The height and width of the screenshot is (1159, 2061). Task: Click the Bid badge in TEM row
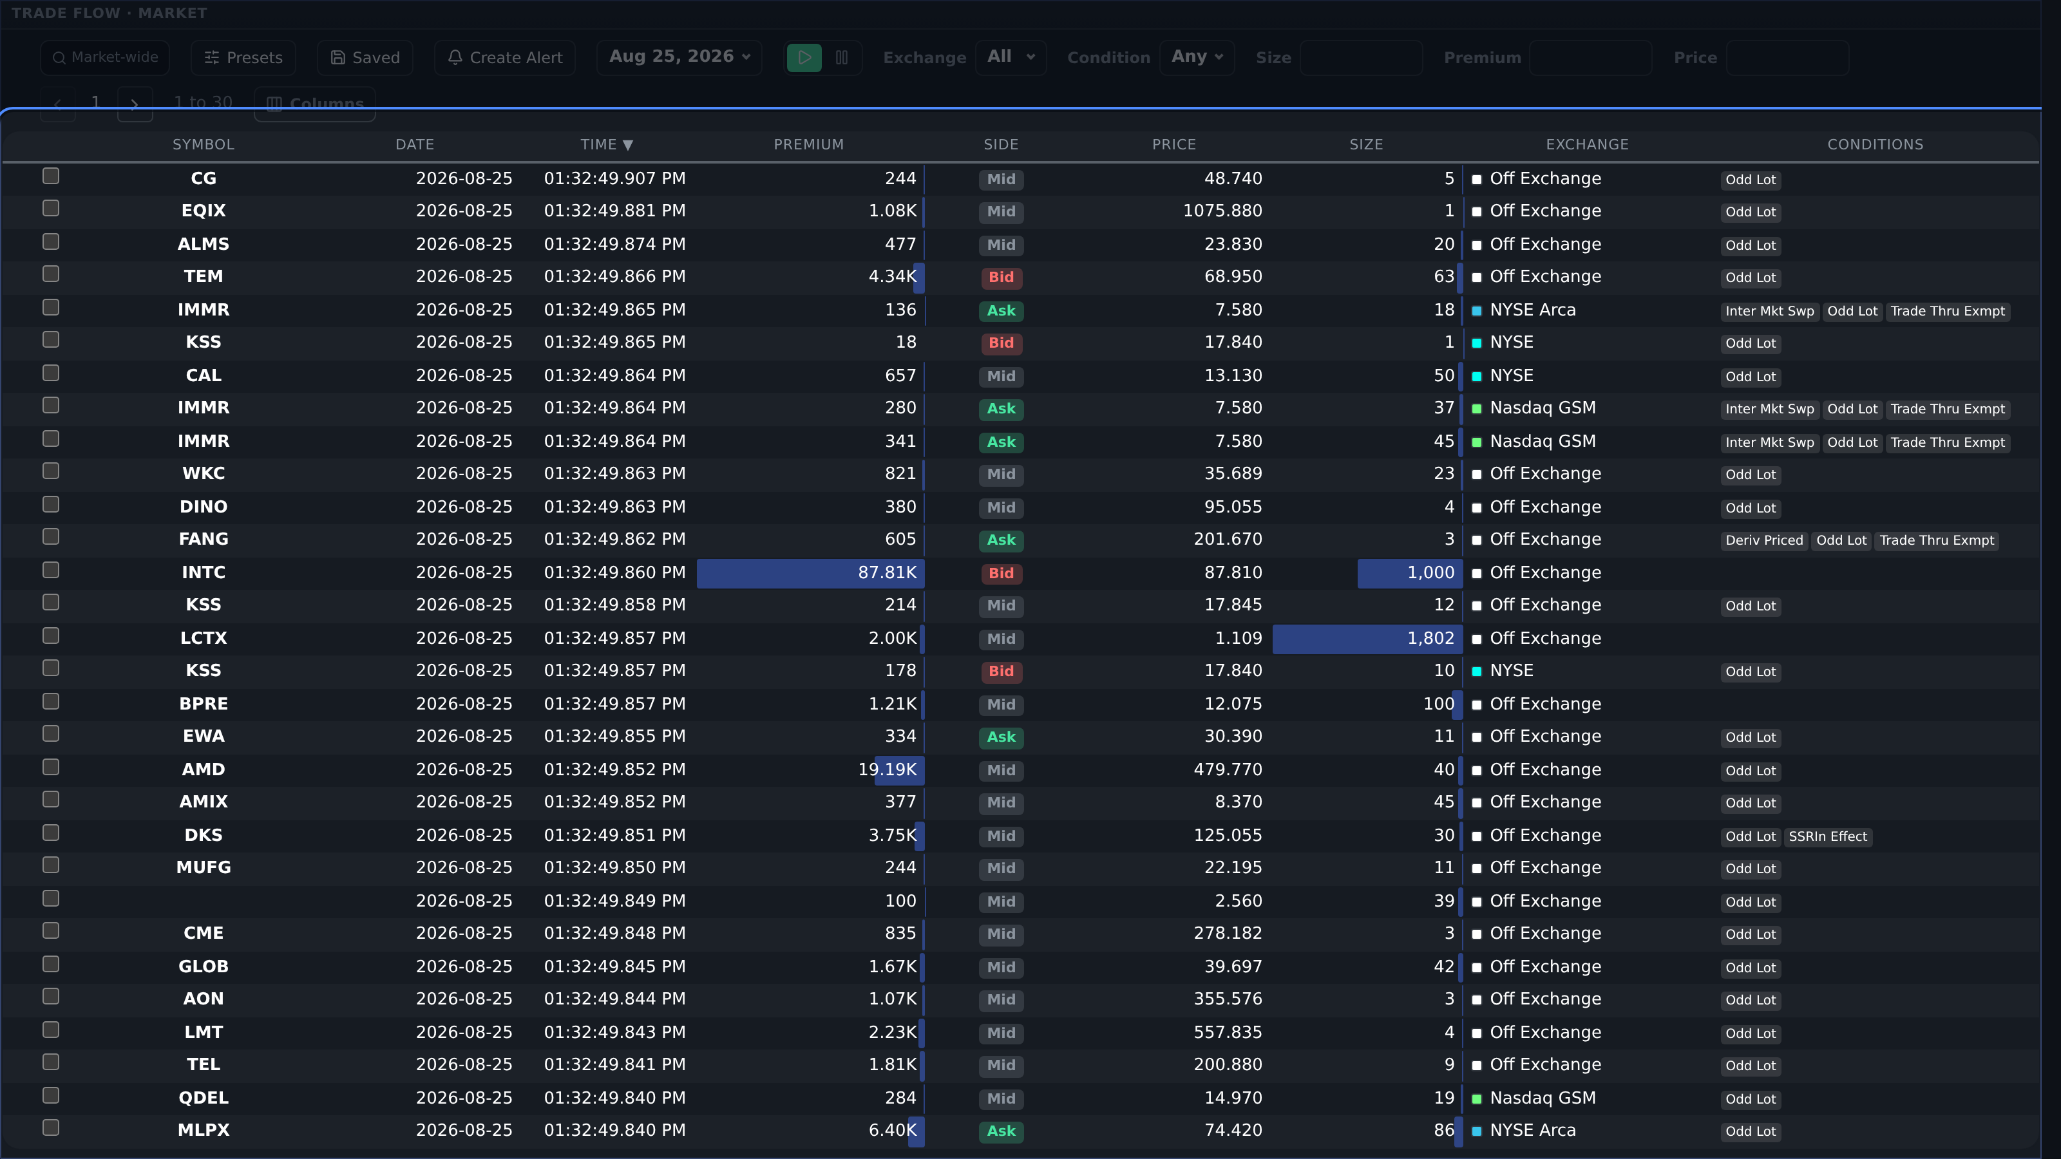coord(1001,278)
